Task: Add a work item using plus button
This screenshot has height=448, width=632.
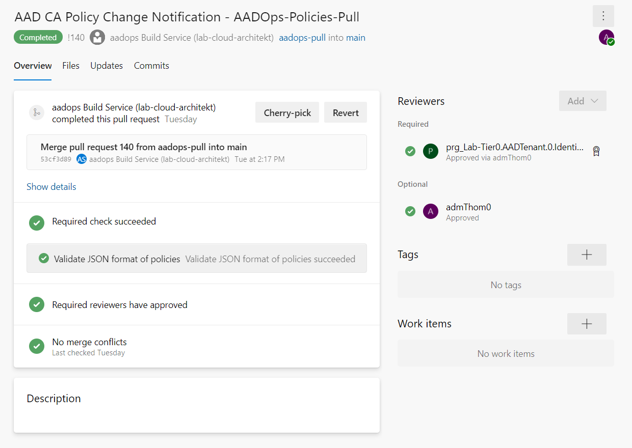Action: 587,324
